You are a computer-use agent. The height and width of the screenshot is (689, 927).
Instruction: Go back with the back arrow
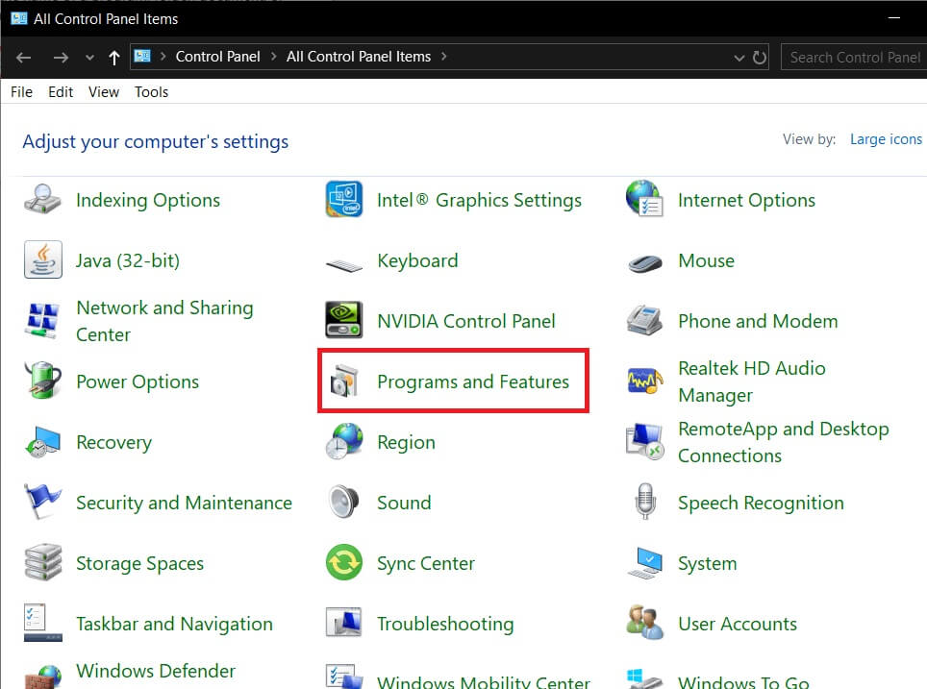24,58
